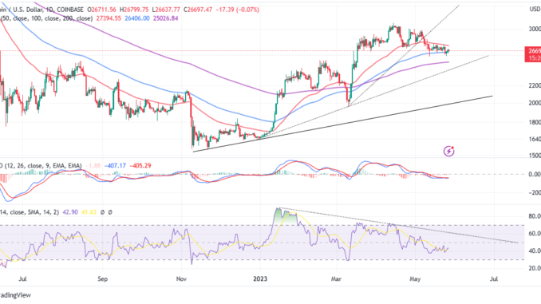541x304 pixels.
Task: Click the MACD histogram value −1.88
Action: 93,166
